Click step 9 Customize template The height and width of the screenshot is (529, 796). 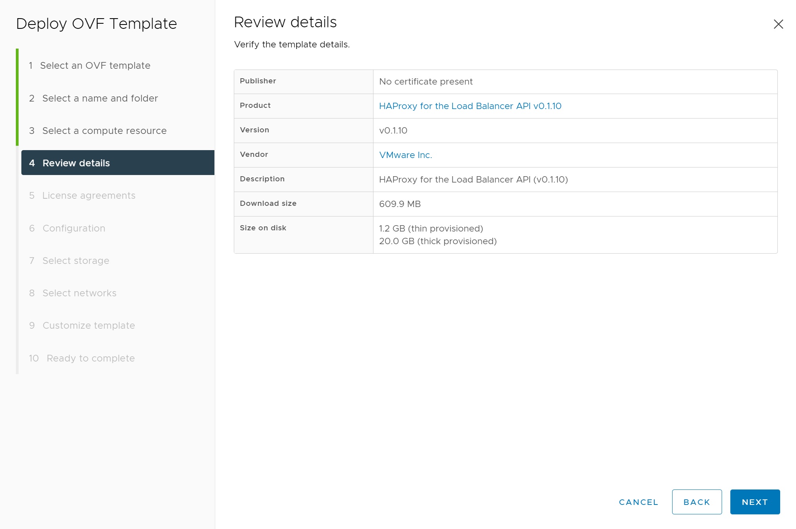89,326
